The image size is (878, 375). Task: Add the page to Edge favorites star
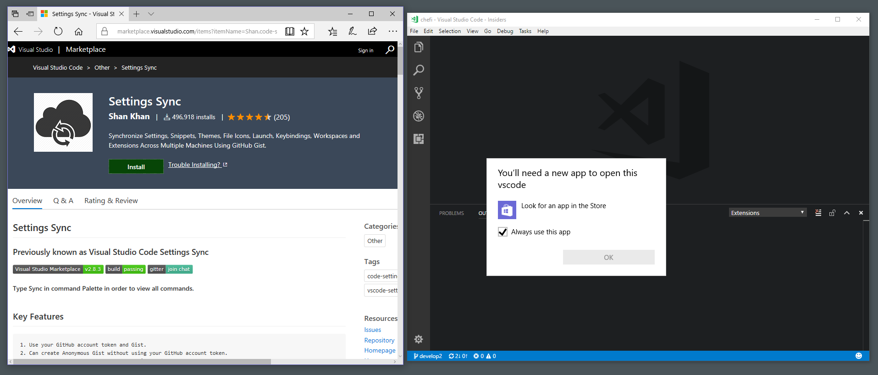point(304,31)
